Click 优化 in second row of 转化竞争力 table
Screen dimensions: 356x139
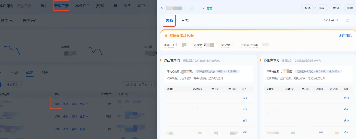346,109
